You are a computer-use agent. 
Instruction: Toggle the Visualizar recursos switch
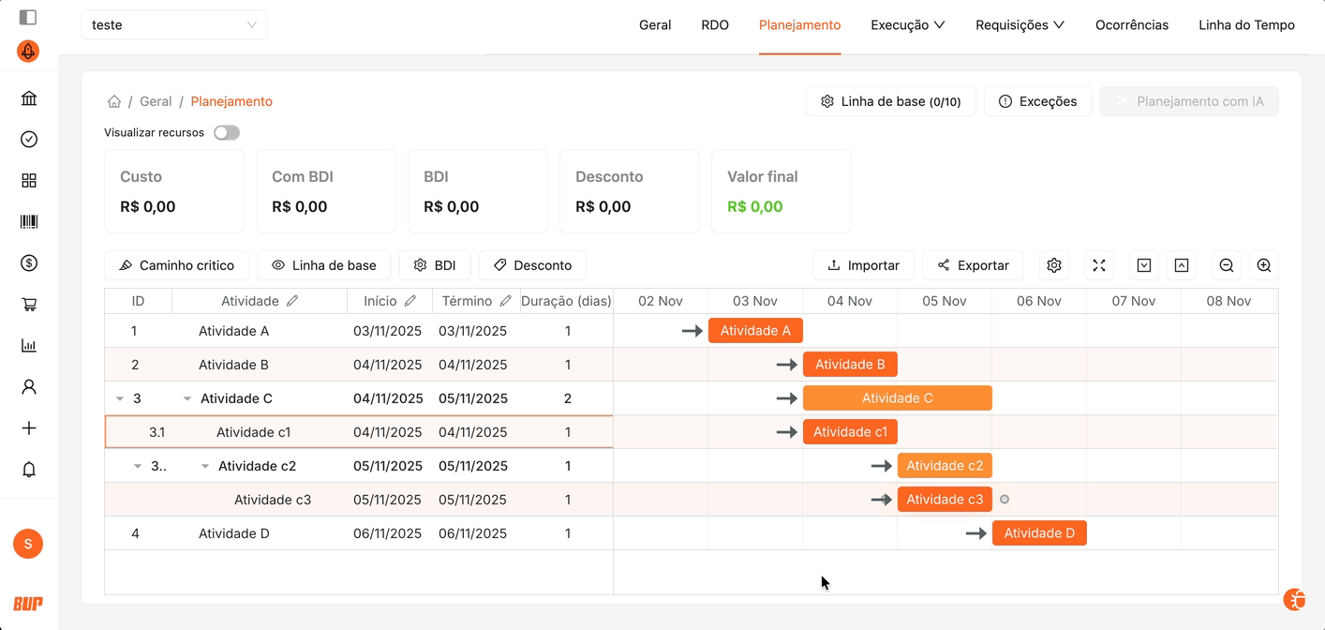(227, 133)
